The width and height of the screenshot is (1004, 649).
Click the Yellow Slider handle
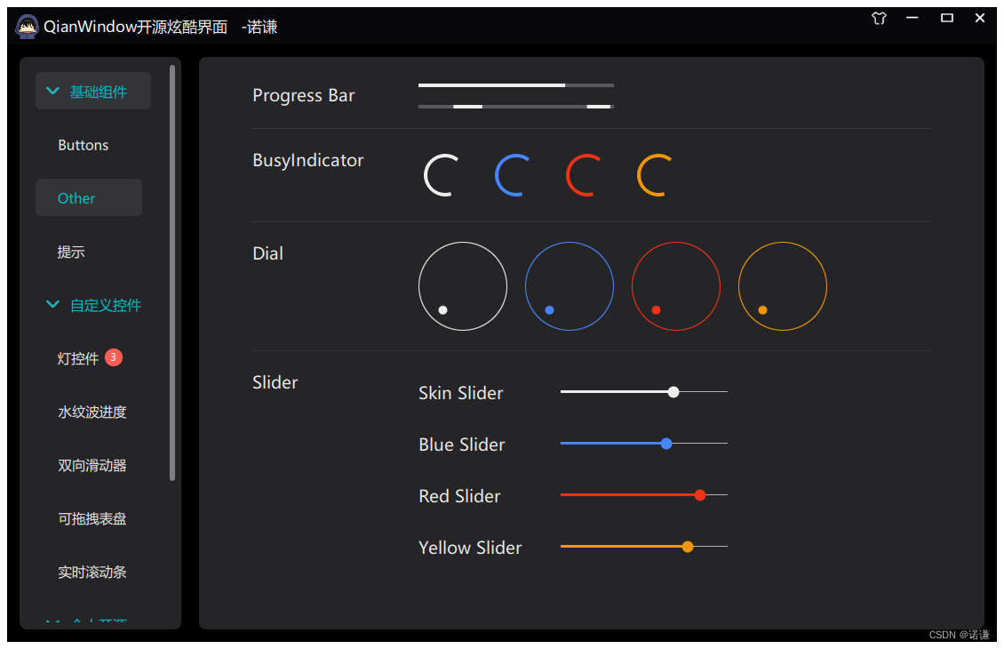click(687, 547)
